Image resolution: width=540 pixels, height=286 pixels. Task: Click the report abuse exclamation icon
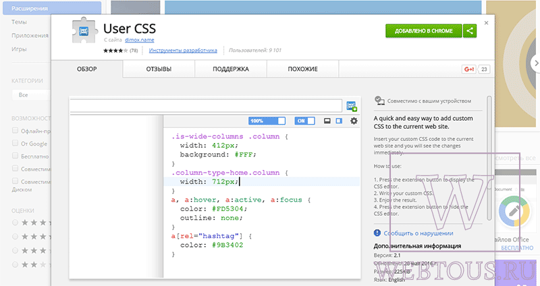coord(377,233)
